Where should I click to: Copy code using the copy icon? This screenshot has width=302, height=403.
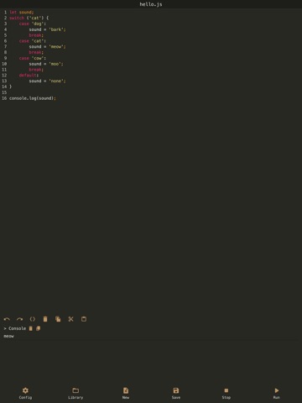click(58, 319)
